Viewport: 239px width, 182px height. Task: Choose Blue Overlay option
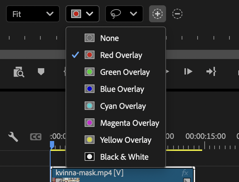pos(116,89)
